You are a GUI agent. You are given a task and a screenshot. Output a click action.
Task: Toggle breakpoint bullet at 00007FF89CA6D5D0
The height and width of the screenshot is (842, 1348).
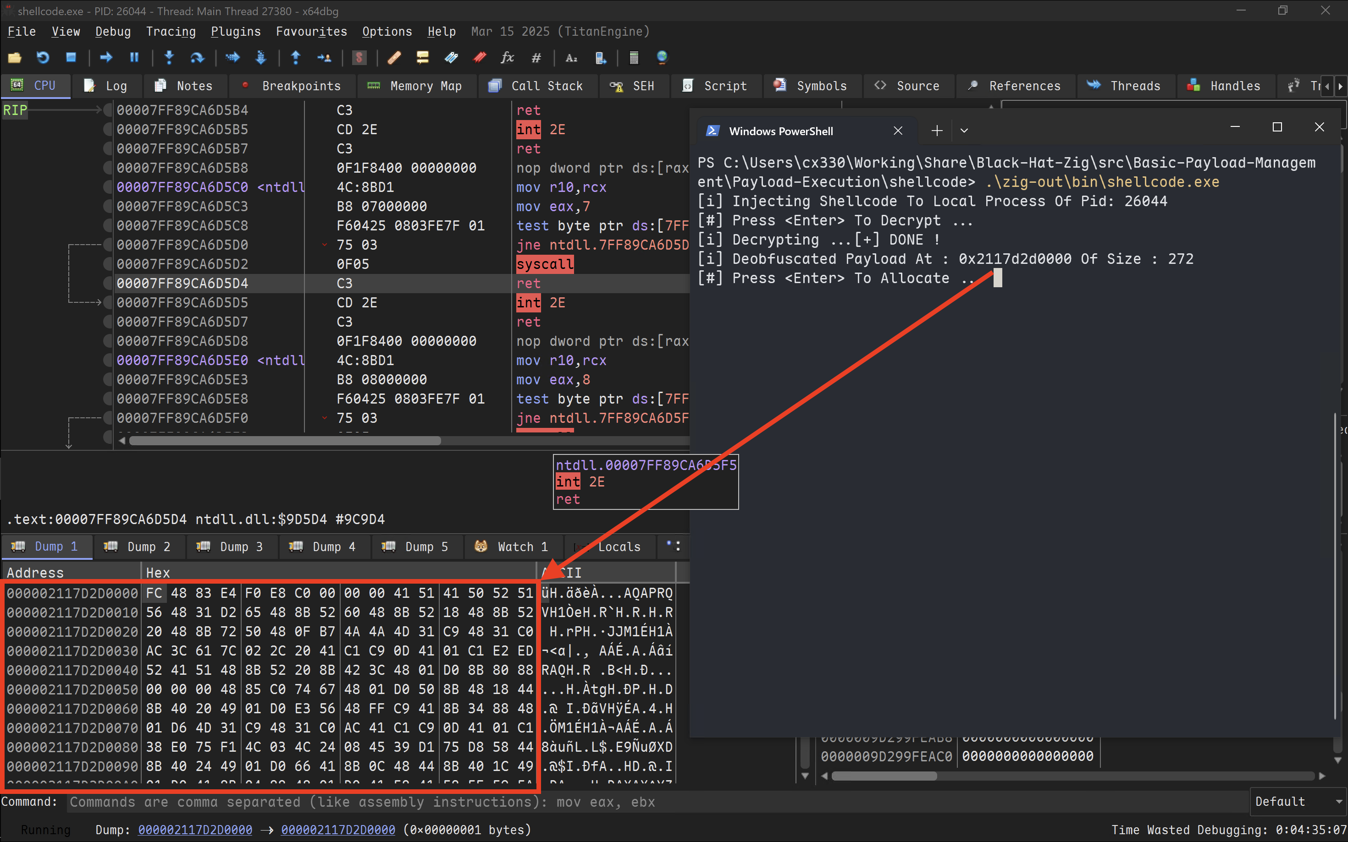coord(108,245)
